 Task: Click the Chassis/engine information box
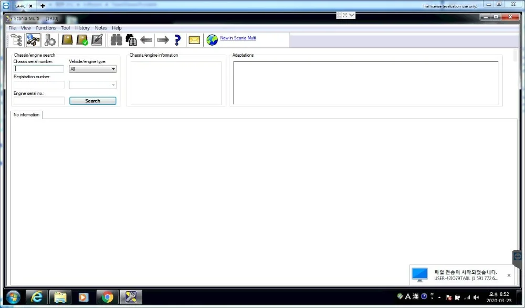[176, 83]
